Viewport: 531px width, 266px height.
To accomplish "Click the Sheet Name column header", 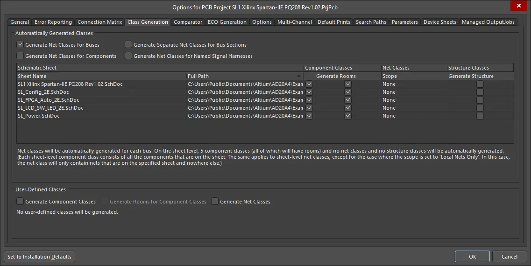I will [101, 76].
